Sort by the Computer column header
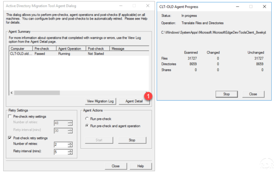The height and width of the screenshot is (172, 274). [21, 49]
